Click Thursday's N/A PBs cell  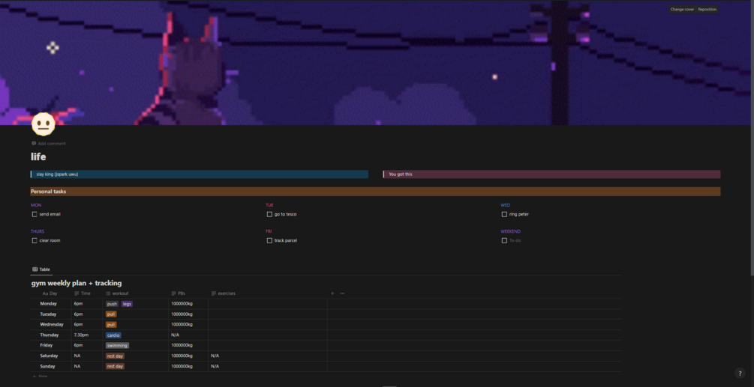pyautogui.click(x=188, y=335)
